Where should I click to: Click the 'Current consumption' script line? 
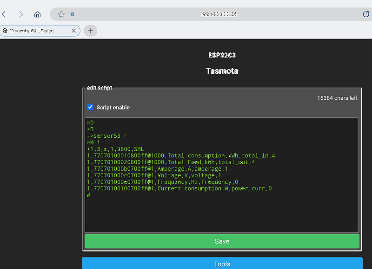pyautogui.click(x=179, y=189)
